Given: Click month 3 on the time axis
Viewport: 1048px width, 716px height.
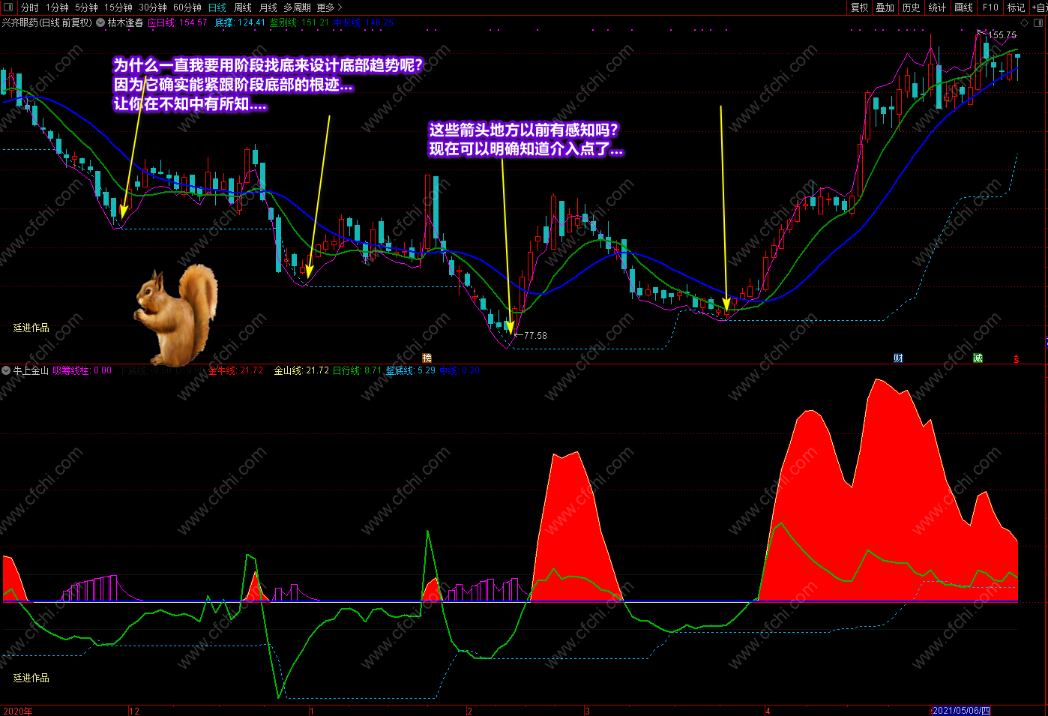Looking at the screenshot, I should [x=587, y=711].
